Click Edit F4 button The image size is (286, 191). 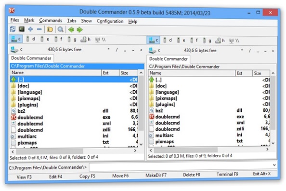tap(56, 177)
